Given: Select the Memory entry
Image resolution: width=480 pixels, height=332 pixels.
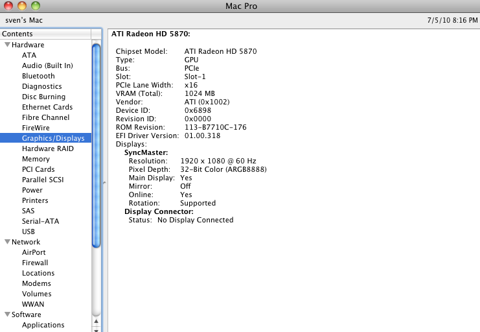Looking at the screenshot, I should click(x=36, y=159).
